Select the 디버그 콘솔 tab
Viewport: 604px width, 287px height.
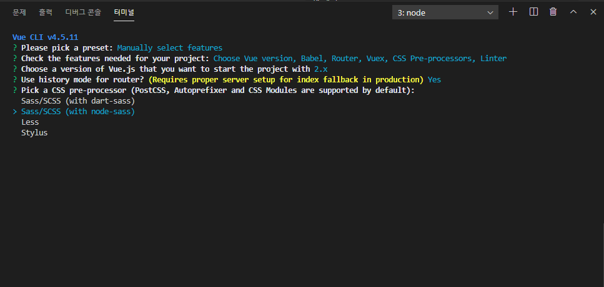tap(83, 12)
